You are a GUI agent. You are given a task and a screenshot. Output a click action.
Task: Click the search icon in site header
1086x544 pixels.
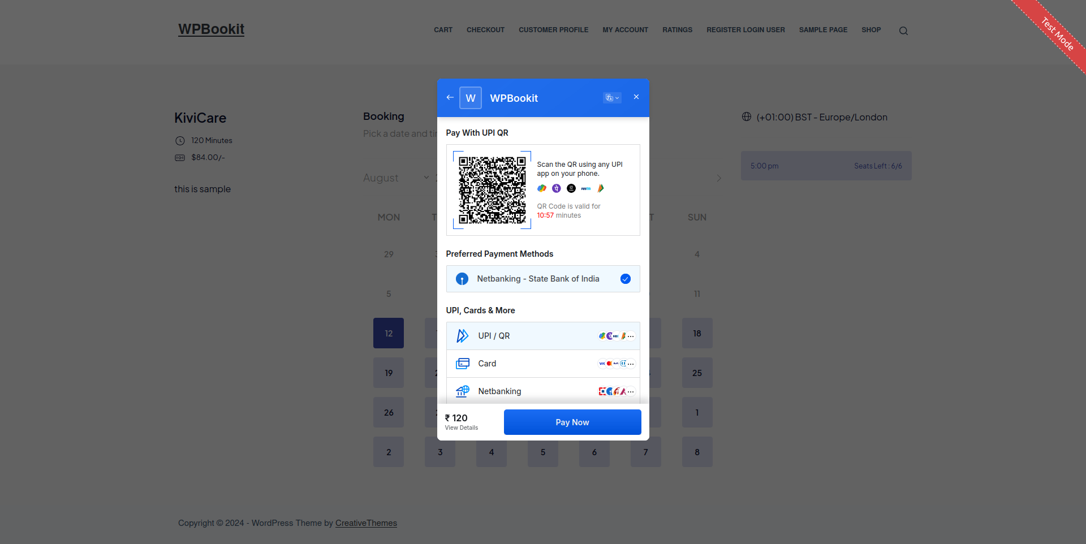pos(903,31)
